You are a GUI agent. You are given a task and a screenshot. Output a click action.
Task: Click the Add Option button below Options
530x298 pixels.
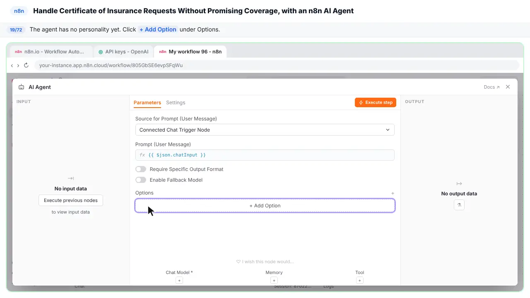(x=265, y=206)
